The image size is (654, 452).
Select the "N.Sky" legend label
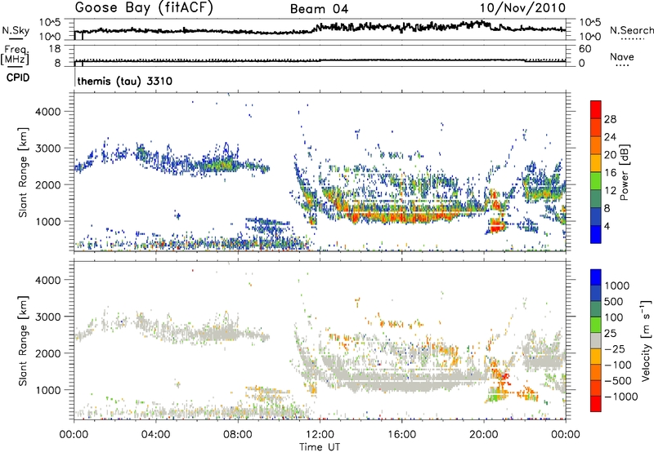click(16, 30)
